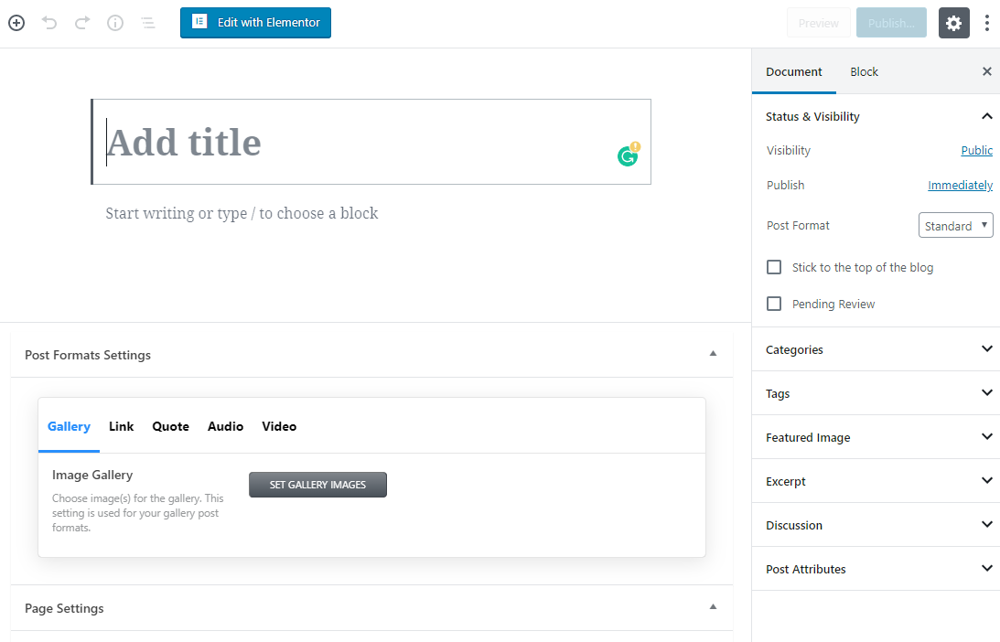Expand the Post Attributes panel
The height and width of the screenshot is (642, 1000).
click(x=876, y=570)
